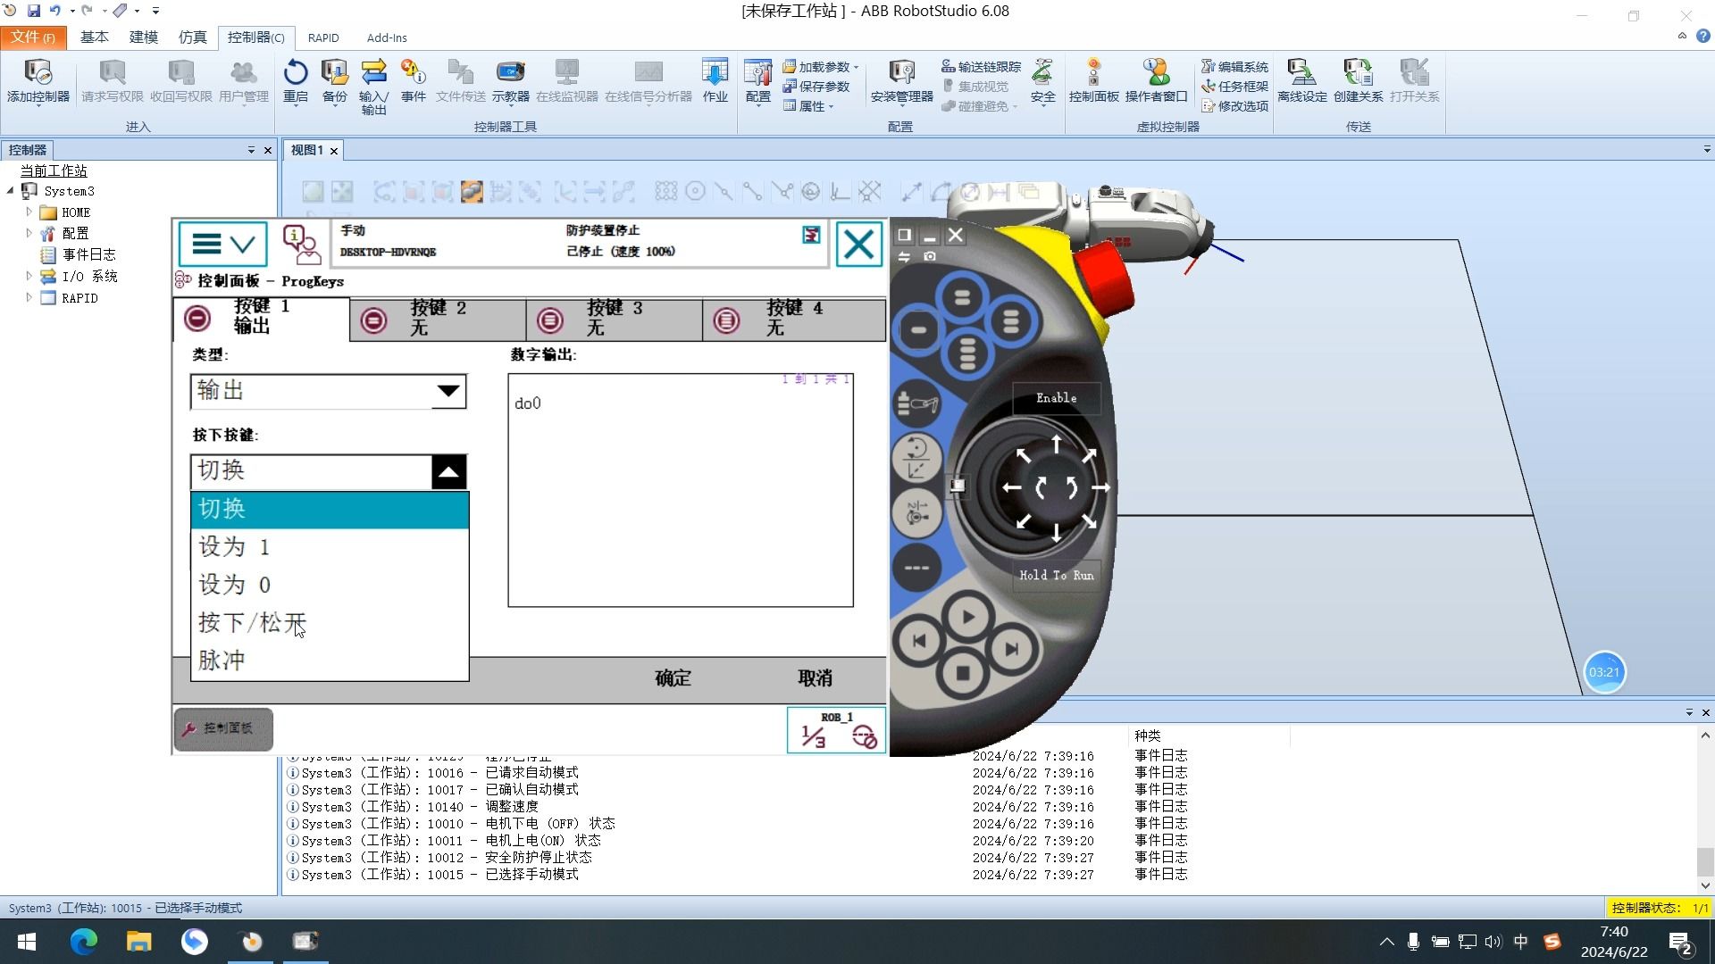Open the 输入/输出 I/O tool
The height and width of the screenshot is (964, 1715).
click(x=373, y=86)
